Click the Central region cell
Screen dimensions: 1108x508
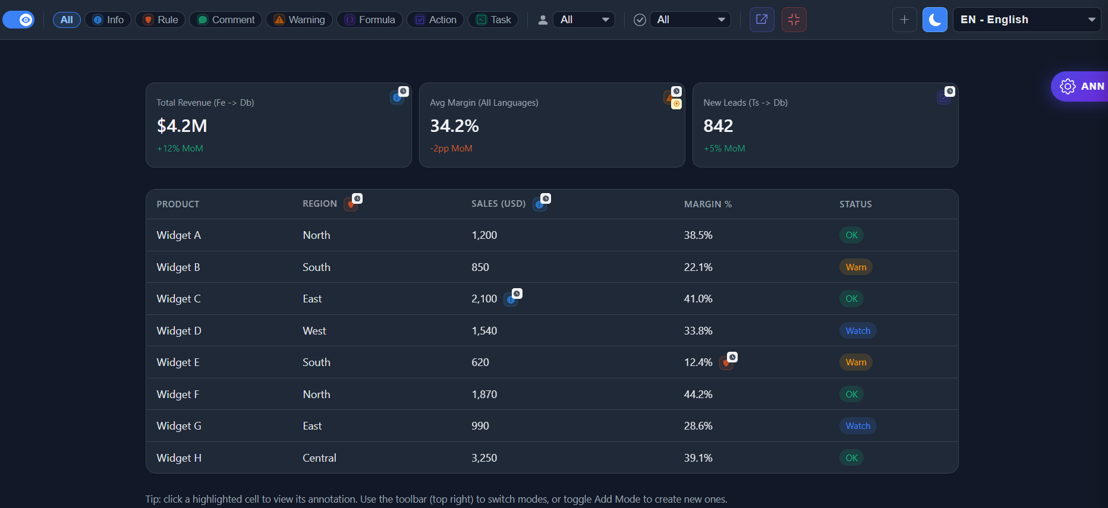tap(320, 458)
